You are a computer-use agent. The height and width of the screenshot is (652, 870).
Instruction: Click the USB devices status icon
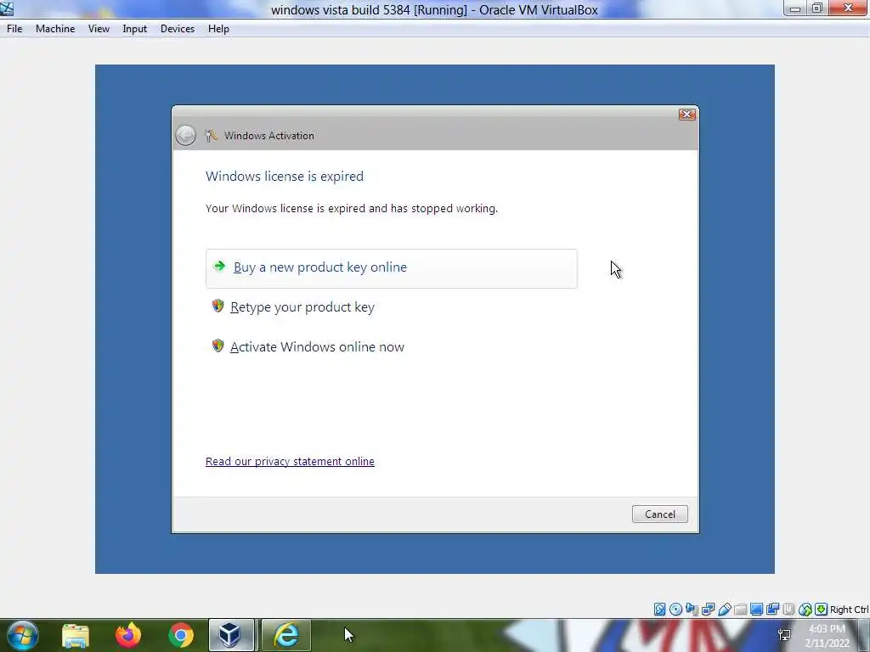point(724,610)
